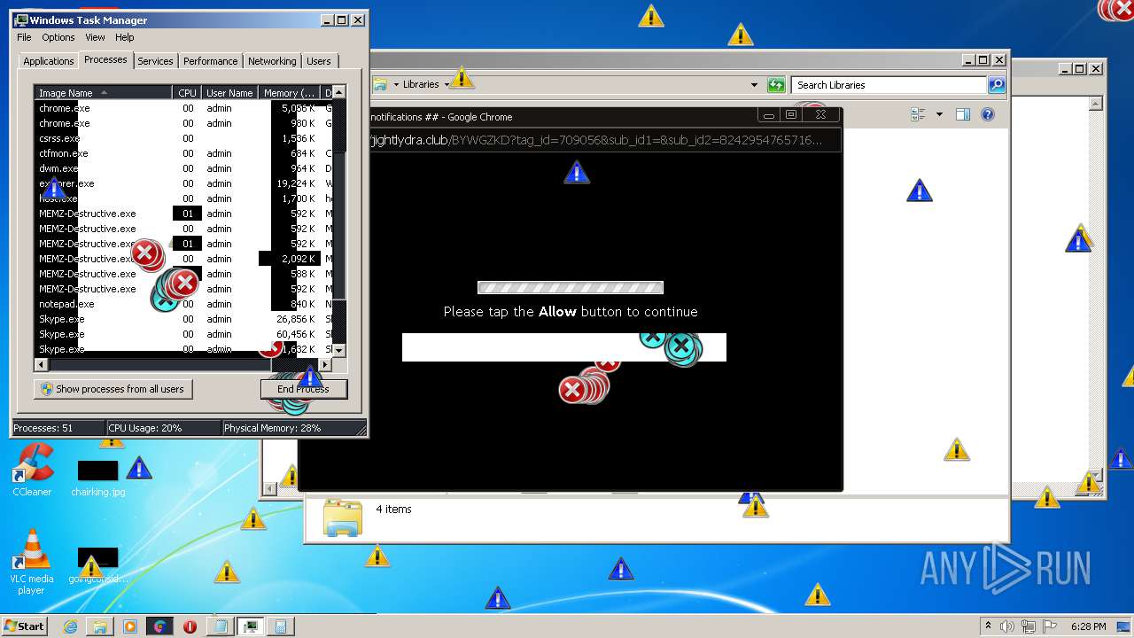The width and height of the screenshot is (1134, 638).
Task: Open Calculator from the taskbar
Action: tap(281, 626)
